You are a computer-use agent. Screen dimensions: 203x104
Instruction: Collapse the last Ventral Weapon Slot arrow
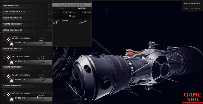[1, 88]
